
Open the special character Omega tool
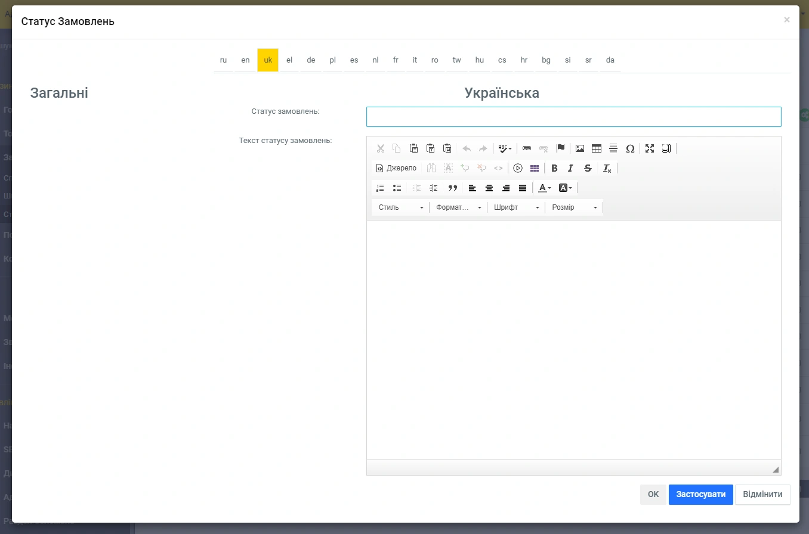point(630,148)
